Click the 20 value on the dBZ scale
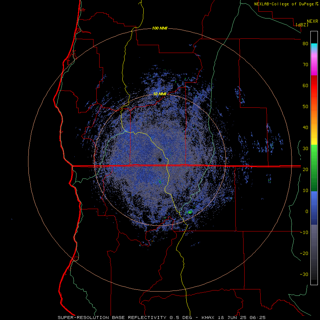320x320 pixels. click(305, 170)
